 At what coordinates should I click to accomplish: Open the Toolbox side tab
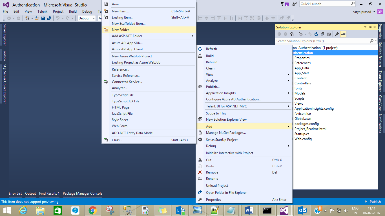click(x=5, y=55)
